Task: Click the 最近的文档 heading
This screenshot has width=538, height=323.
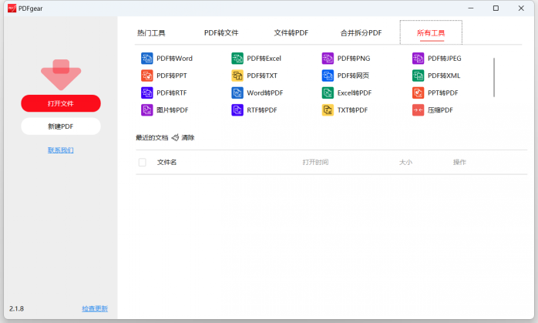Action: click(x=152, y=138)
